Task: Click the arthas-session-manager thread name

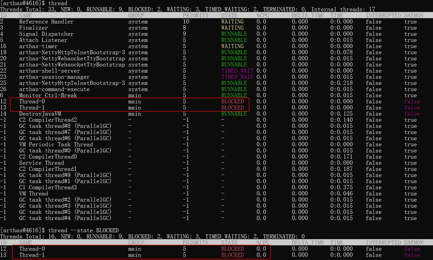Action: 54,77
